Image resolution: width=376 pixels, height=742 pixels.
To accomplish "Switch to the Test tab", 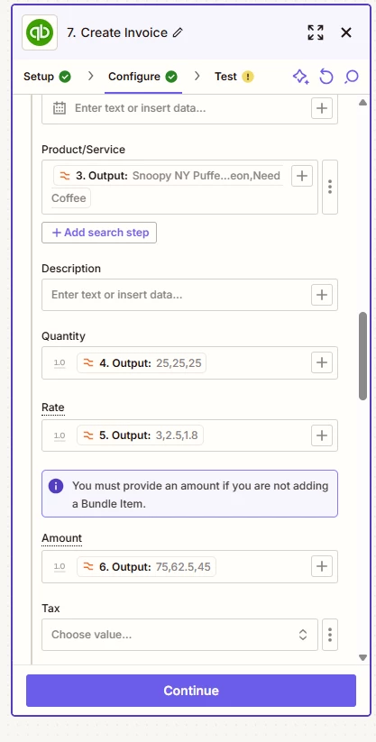I will coord(234,77).
